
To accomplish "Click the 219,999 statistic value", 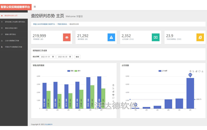I will tap(39, 36).
